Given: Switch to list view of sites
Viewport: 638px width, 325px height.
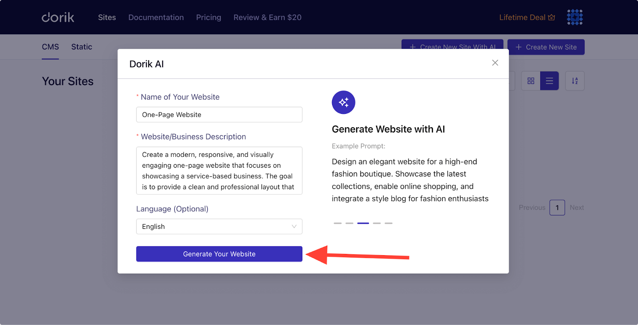Looking at the screenshot, I should [549, 81].
